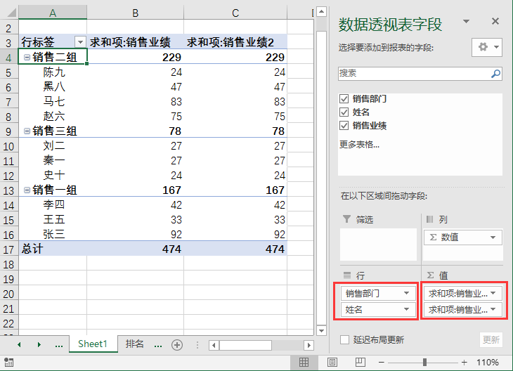Uncheck the 销售业绩 field checkbox

tap(344, 125)
